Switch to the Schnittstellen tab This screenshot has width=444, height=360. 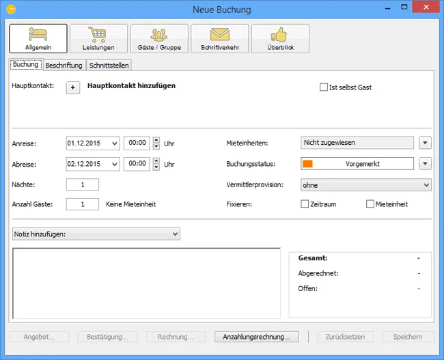pyautogui.click(x=109, y=66)
